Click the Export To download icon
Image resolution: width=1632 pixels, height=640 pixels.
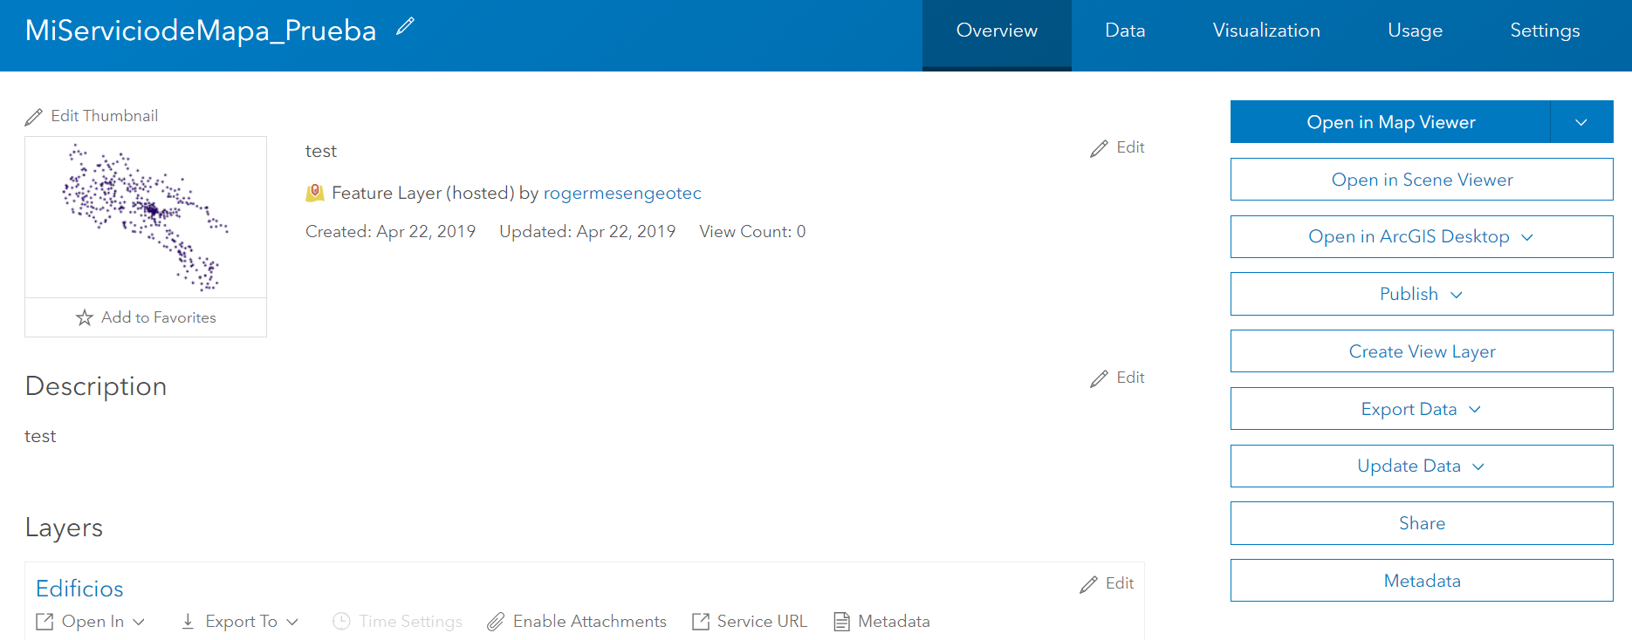[x=188, y=622]
